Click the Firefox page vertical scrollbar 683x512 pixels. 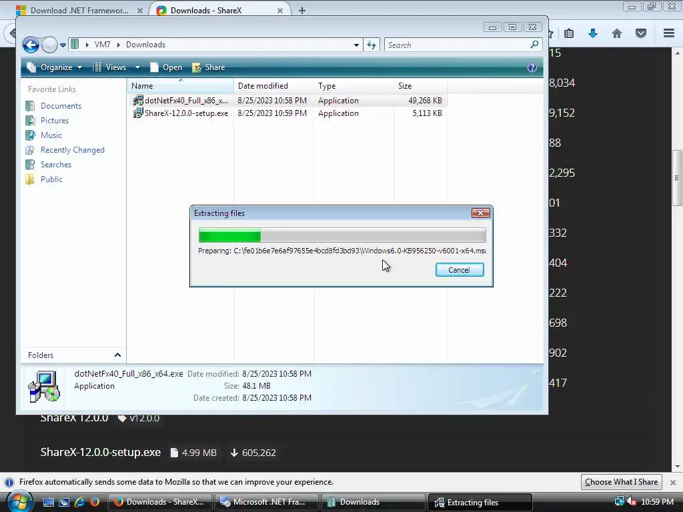pos(678,177)
